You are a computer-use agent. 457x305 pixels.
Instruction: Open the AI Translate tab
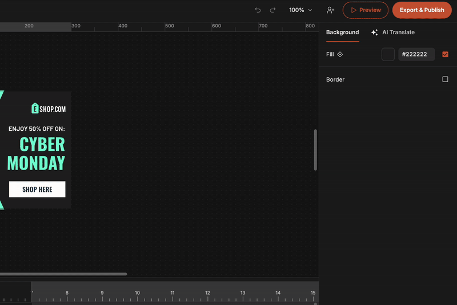pyautogui.click(x=398, y=33)
